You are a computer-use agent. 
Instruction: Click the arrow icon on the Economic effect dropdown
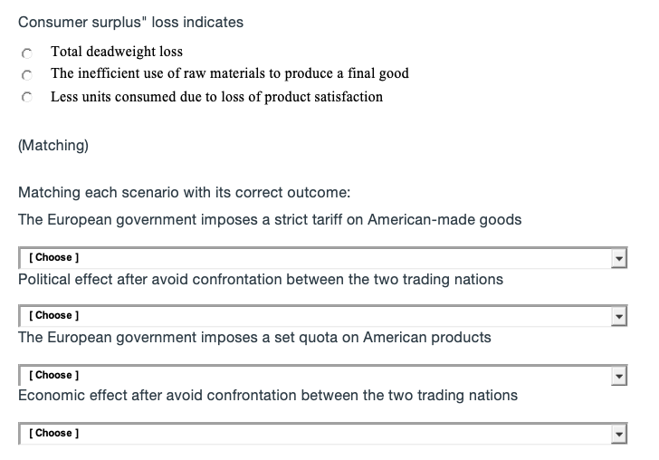(619, 434)
